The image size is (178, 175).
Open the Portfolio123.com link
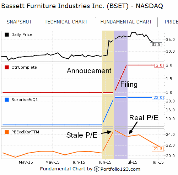(x=120, y=169)
